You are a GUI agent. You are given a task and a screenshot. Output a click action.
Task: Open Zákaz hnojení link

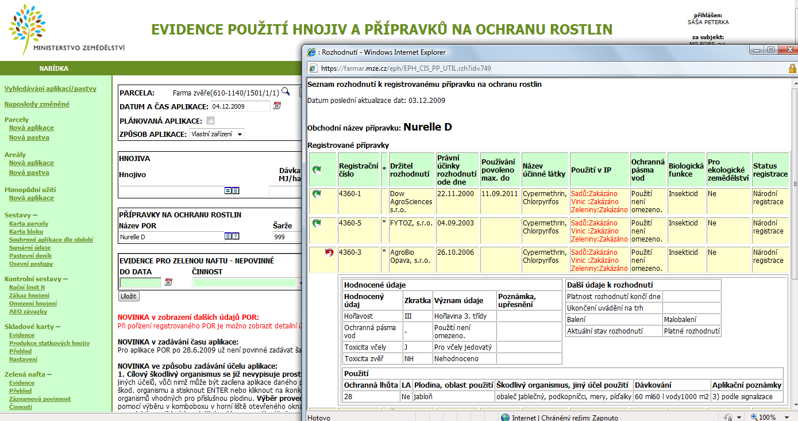click(x=29, y=295)
